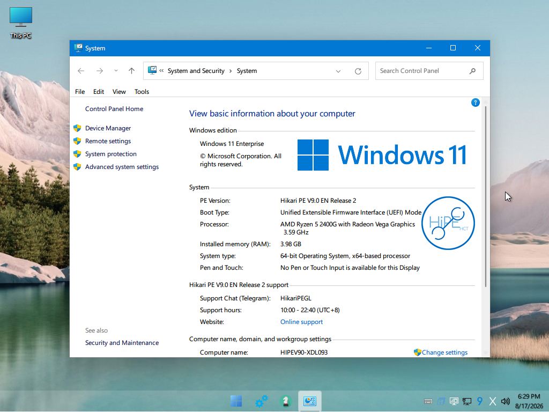The height and width of the screenshot is (412, 549).
Task: Maximize the System window
Action: click(452, 48)
